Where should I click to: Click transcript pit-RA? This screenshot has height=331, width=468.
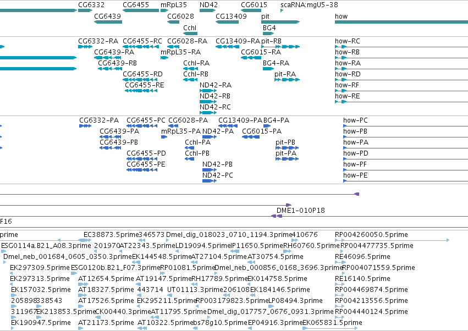[285, 74]
